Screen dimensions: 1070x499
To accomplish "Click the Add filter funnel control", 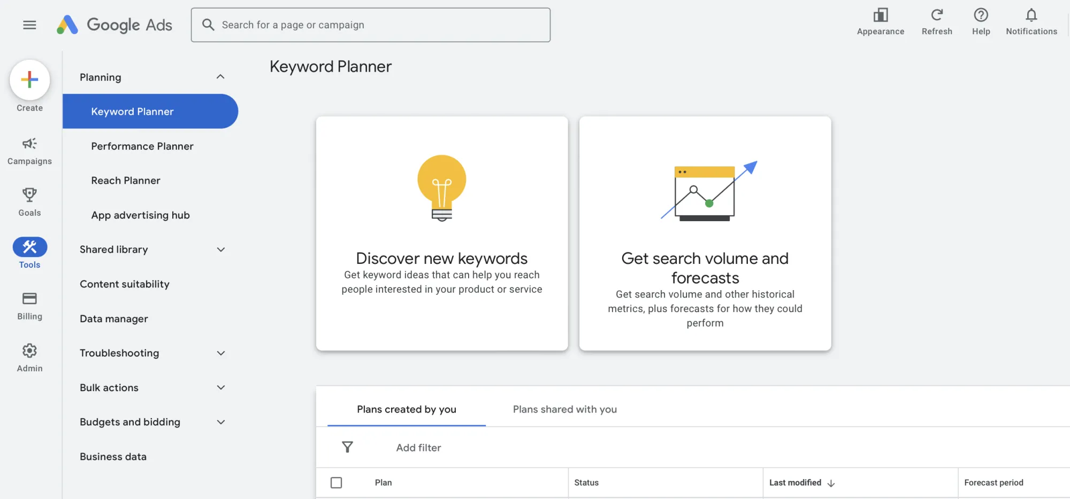I will click(x=347, y=447).
